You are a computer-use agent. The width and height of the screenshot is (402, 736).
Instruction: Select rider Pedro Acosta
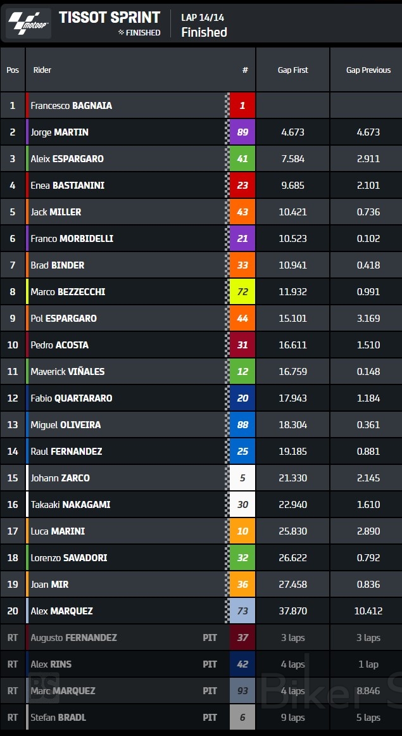click(x=60, y=345)
